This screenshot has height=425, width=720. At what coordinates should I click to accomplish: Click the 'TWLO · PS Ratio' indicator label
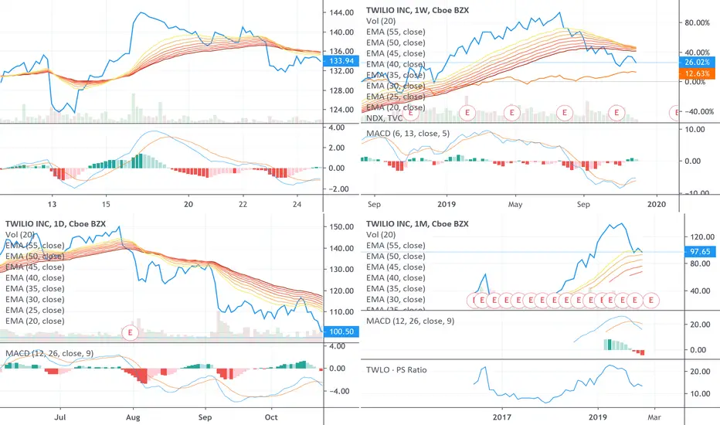(396, 370)
